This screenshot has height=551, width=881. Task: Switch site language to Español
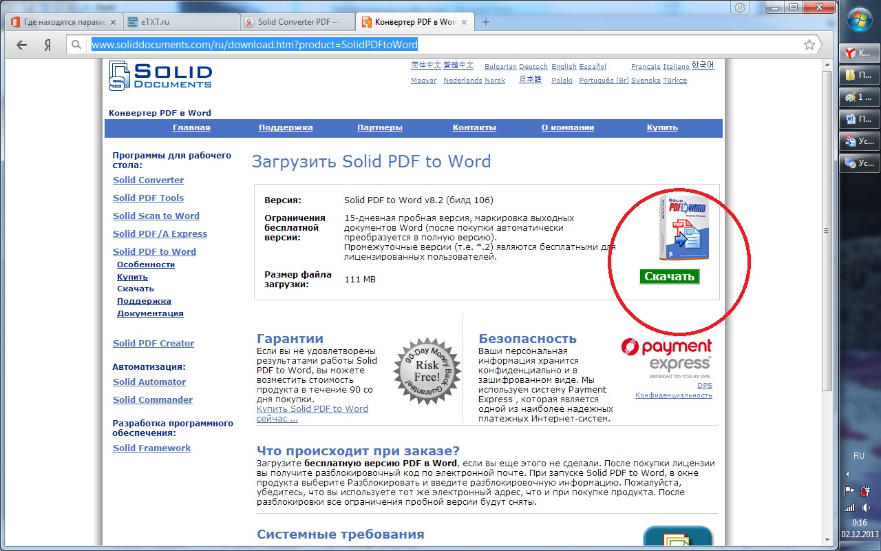pyautogui.click(x=593, y=67)
